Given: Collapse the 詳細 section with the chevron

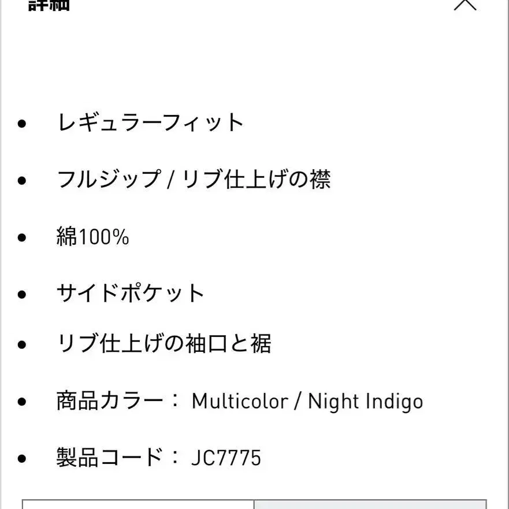Looking at the screenshot, I should [465, 5].
